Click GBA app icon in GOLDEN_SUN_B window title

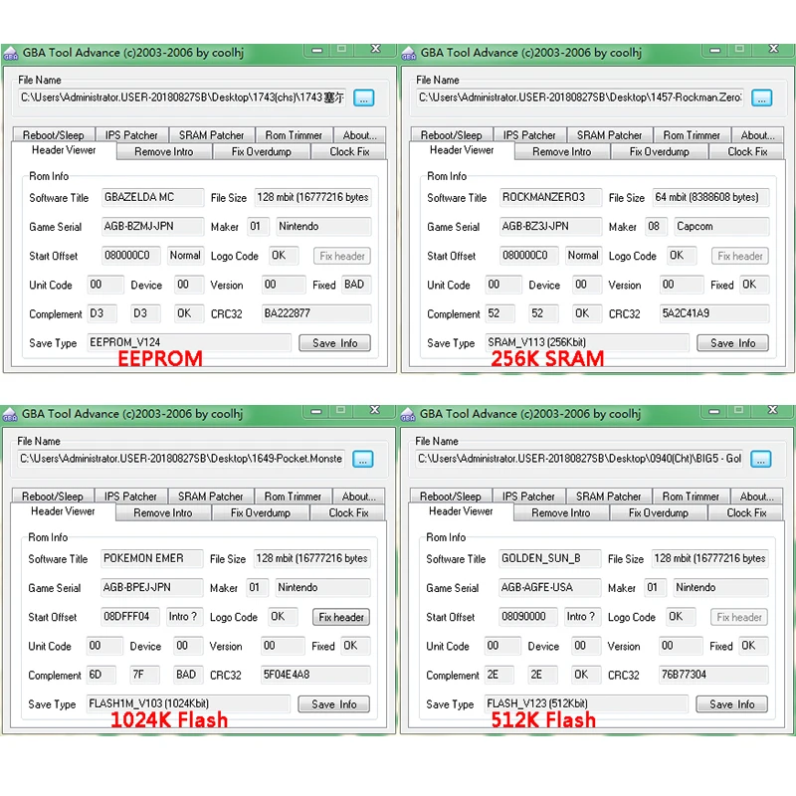coord(408,415)
